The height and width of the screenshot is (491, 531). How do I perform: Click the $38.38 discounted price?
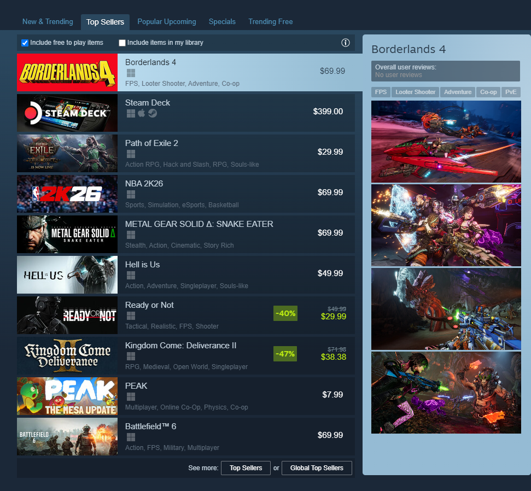click(334, 357)
